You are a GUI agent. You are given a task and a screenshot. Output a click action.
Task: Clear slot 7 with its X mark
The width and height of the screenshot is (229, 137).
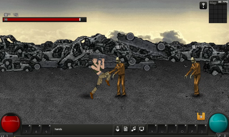pyautogui.click(x=30, y=126)
